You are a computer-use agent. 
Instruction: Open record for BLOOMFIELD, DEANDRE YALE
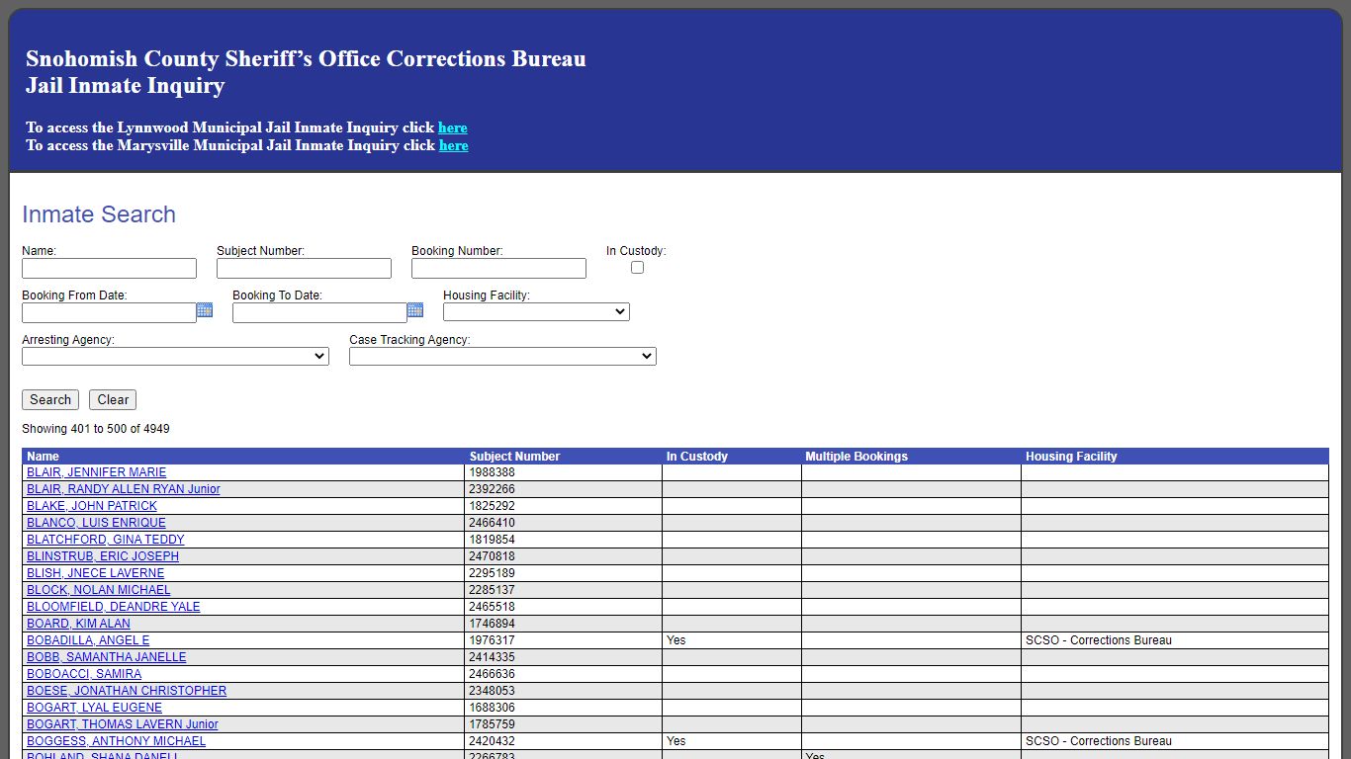[114, 607]
